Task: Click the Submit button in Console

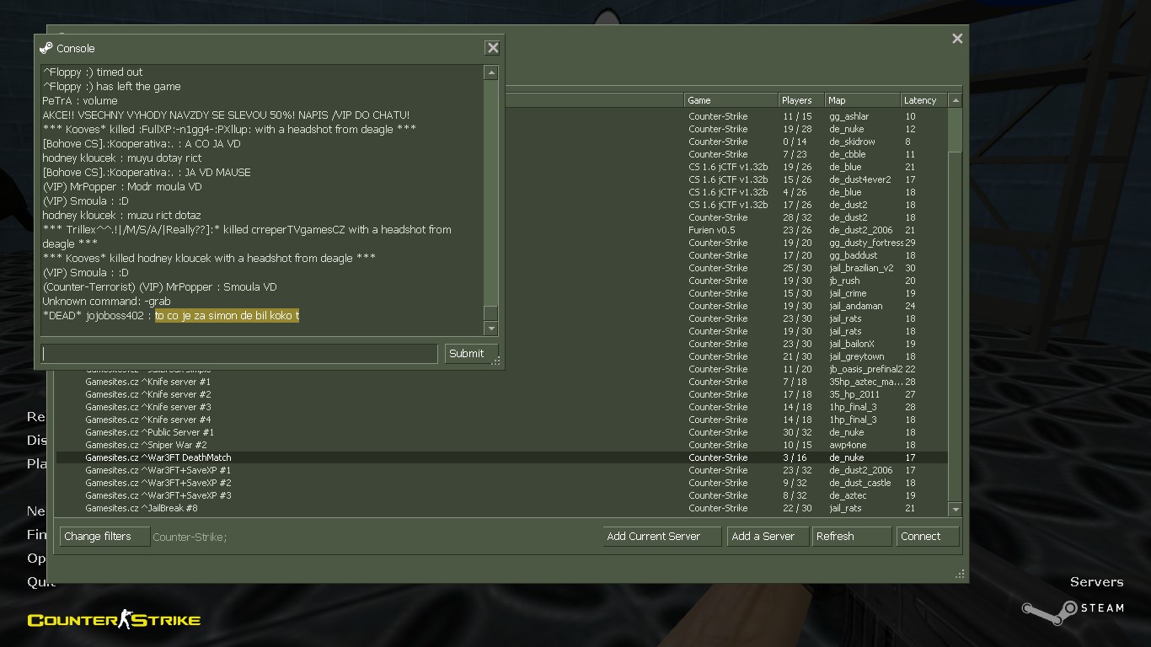Action: [x=471, y=354]
